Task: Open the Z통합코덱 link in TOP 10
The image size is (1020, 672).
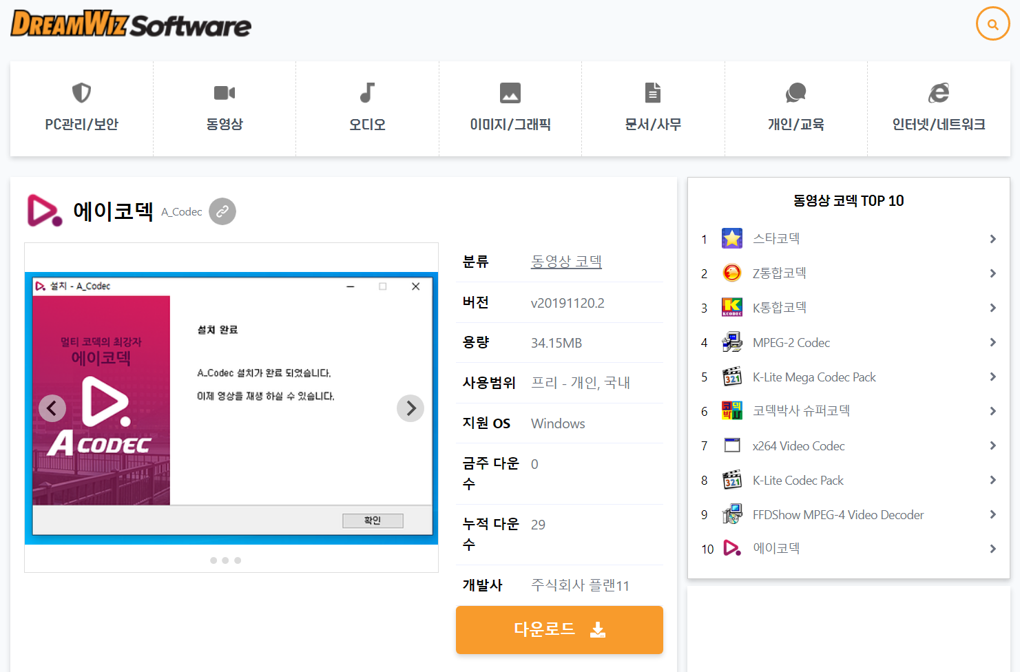Action: (x=779, y=273)
